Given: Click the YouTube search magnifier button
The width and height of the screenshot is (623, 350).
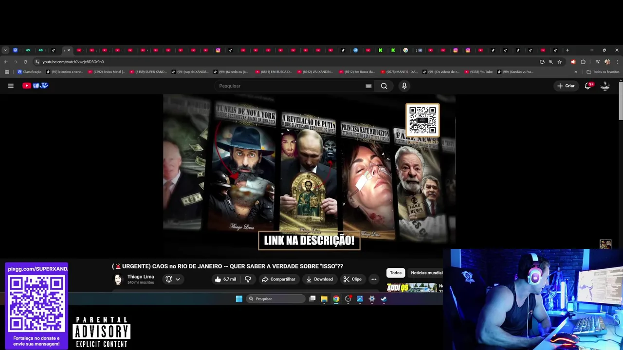Looking at the screenshot, I should click(384, 86).
